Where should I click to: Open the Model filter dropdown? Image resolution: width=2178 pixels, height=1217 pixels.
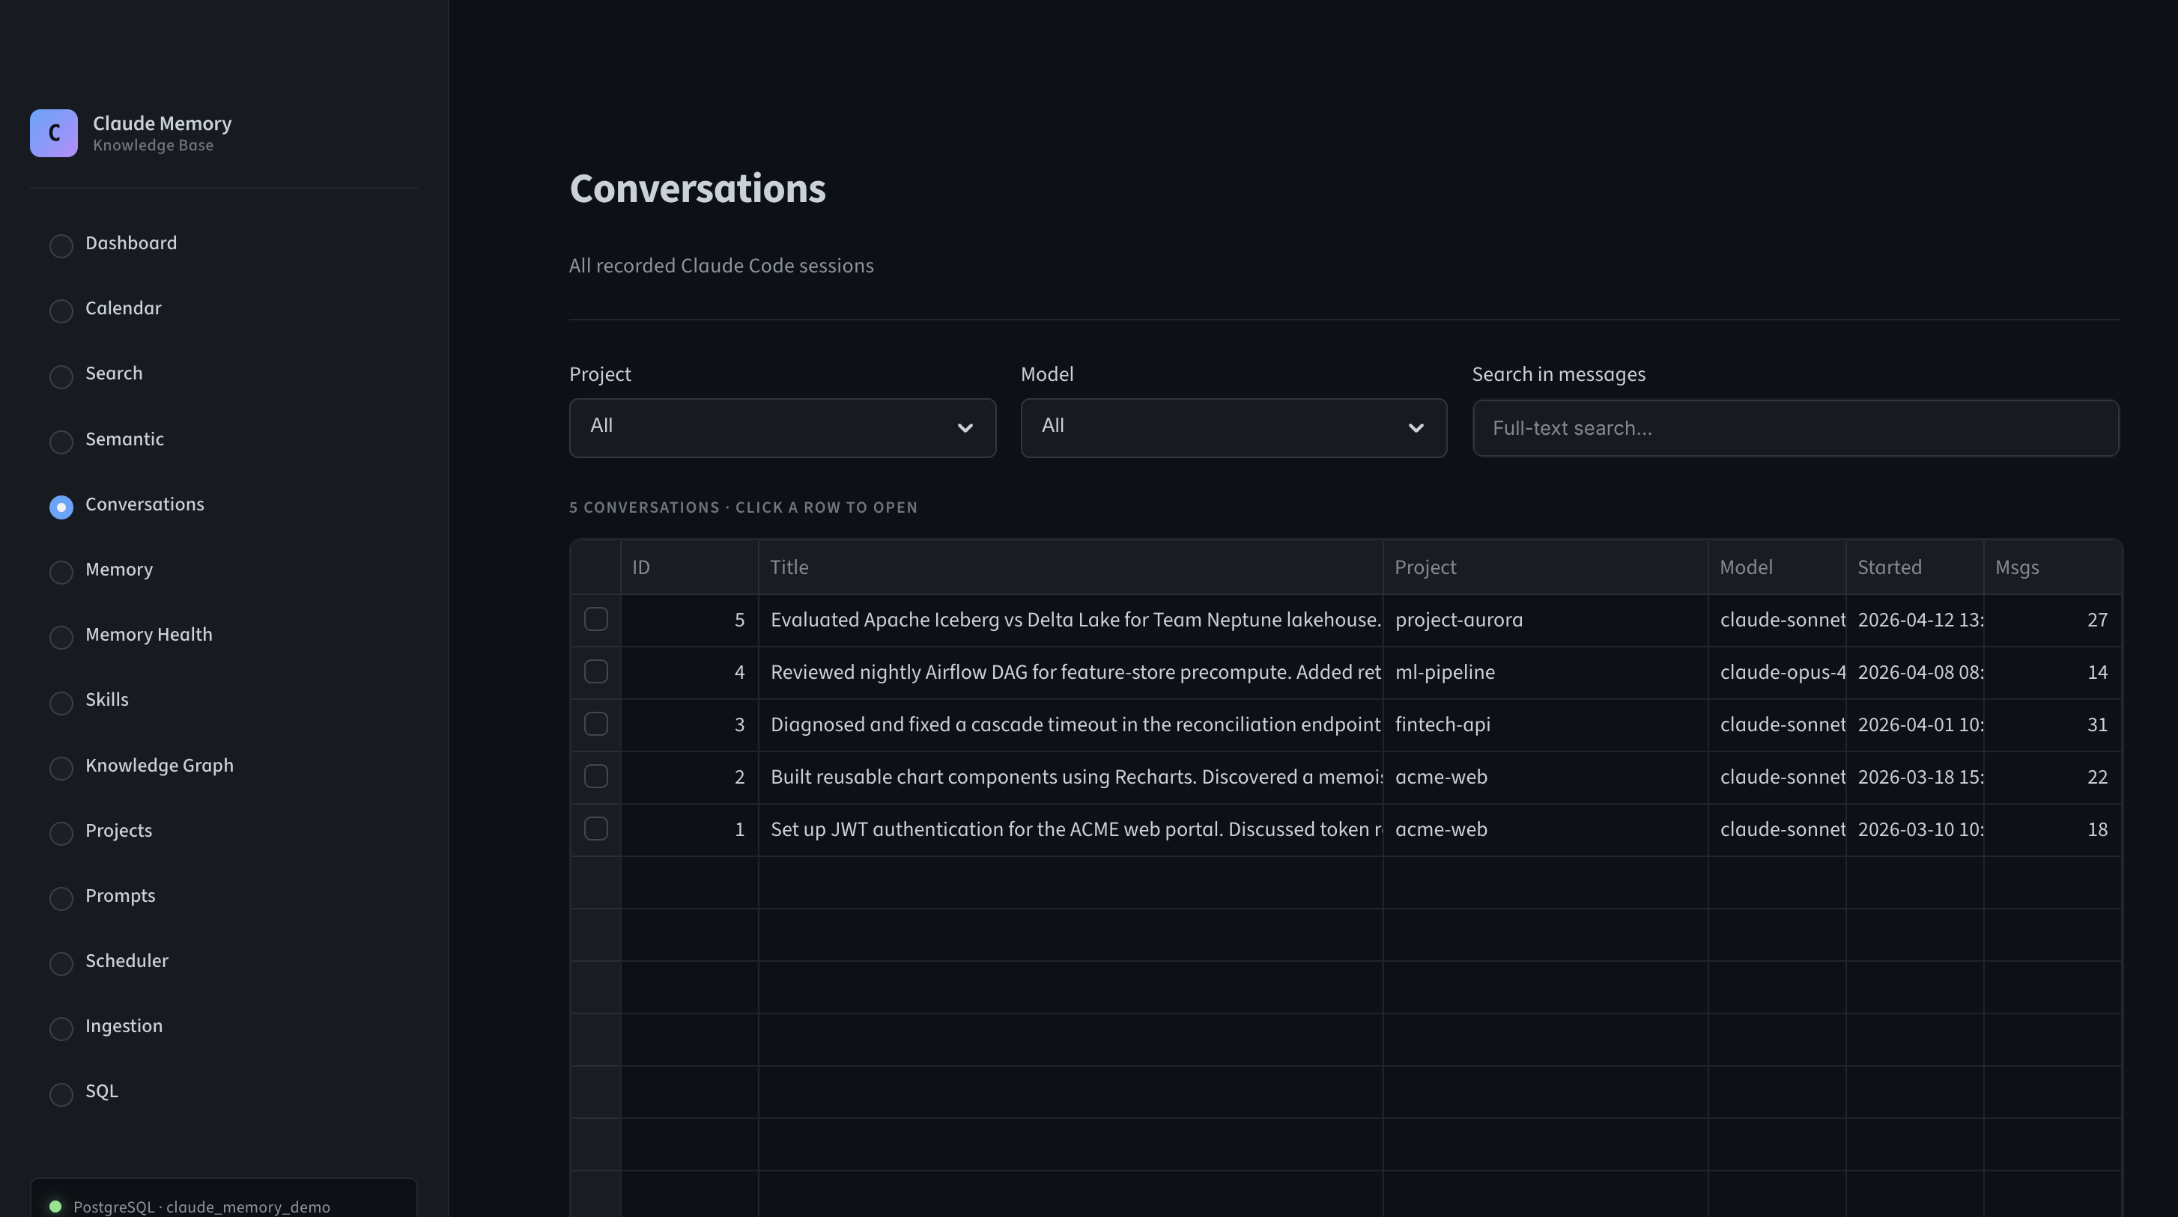click(x=1234, y=427)
